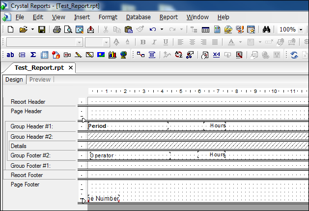Toggle align right

(x=203, y=42)
